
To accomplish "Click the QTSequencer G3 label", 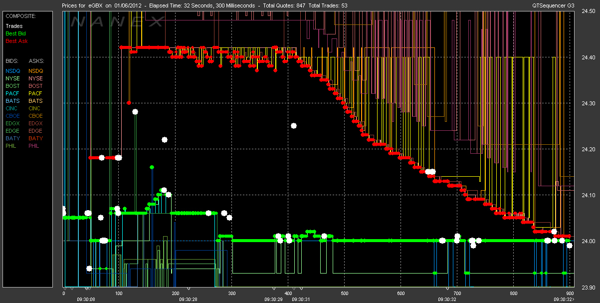I will click(x=553, y=5).
